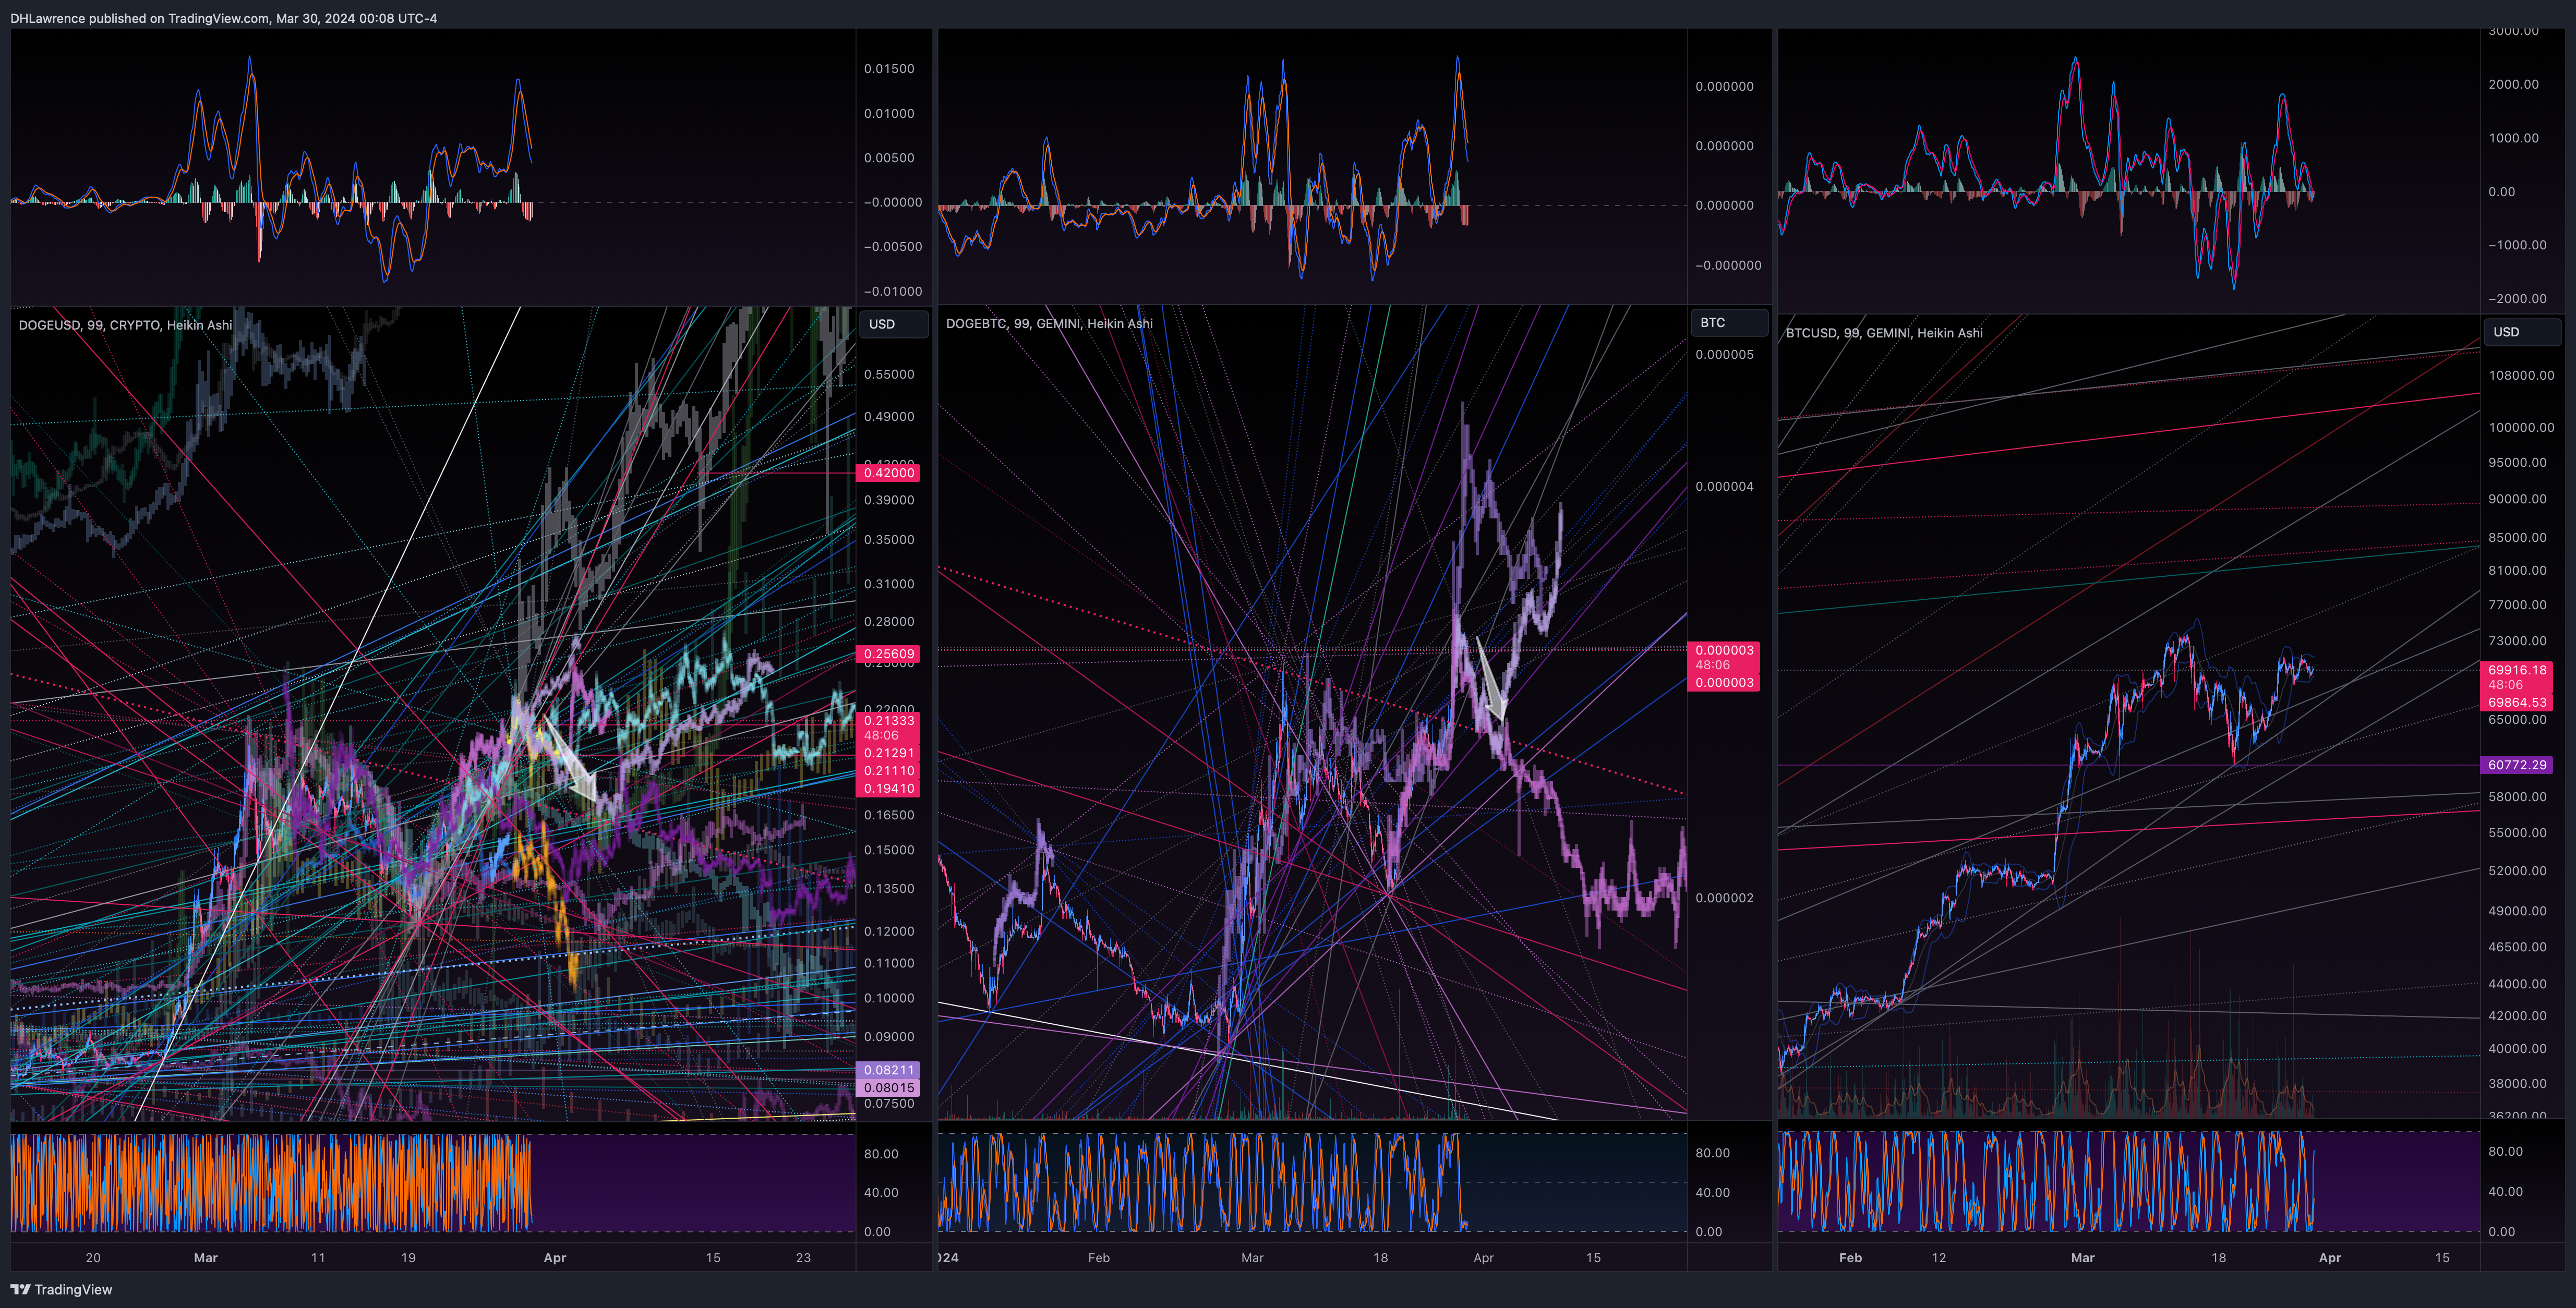Click the Mar date label under the DOGEUSD chart
The image size is (2576, 1308).
[x=205, y=1258]
